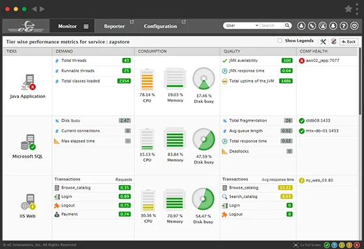Click the Total fragmentation value 26

coord(288,121)
